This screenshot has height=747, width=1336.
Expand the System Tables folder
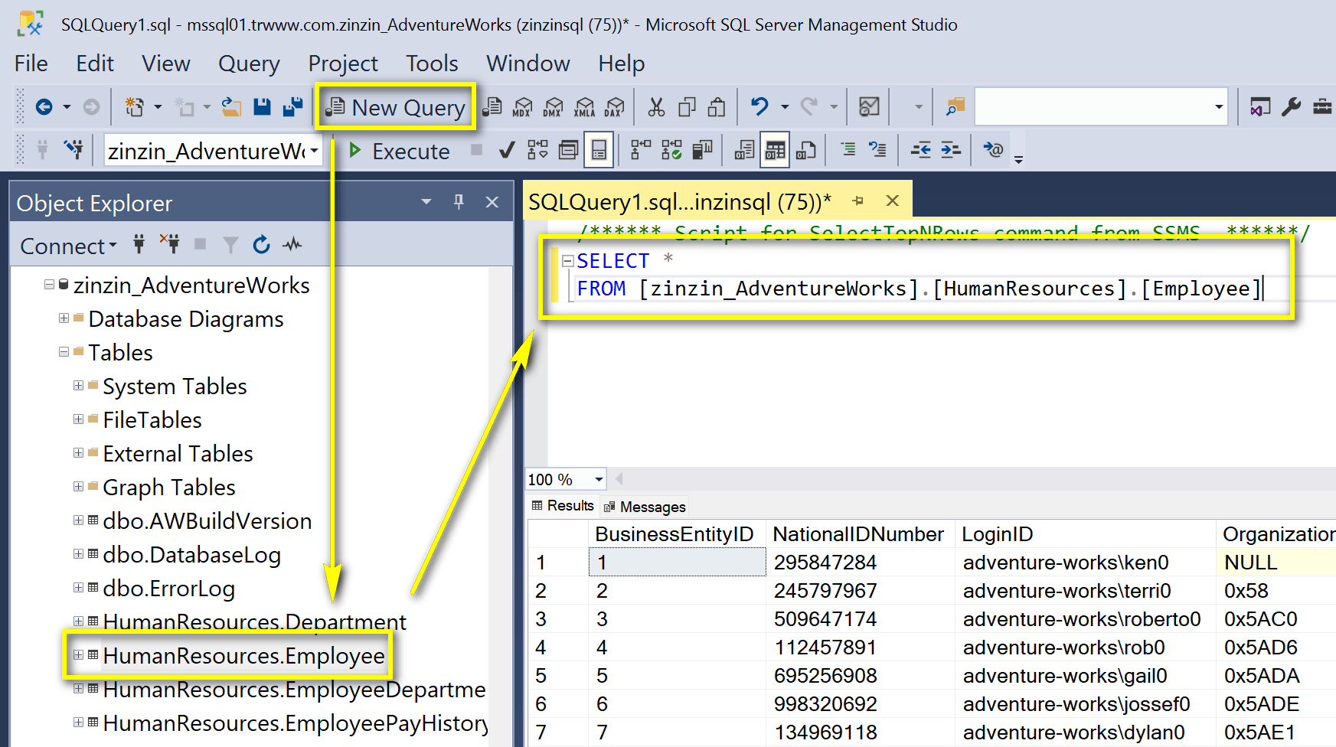click(x=78, y=386)
